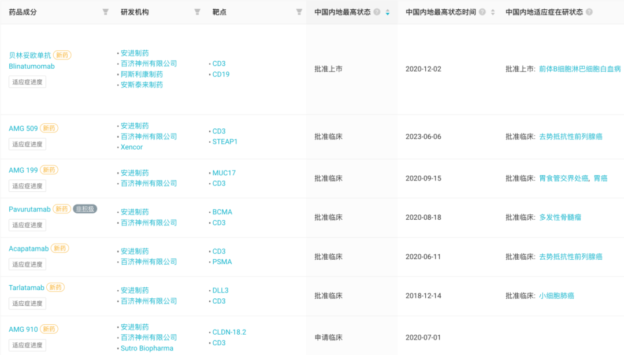The width and height of the screenshot is (624, 355).
Task: Select the STEAP1 target link
Action: [x=225, y=142]
